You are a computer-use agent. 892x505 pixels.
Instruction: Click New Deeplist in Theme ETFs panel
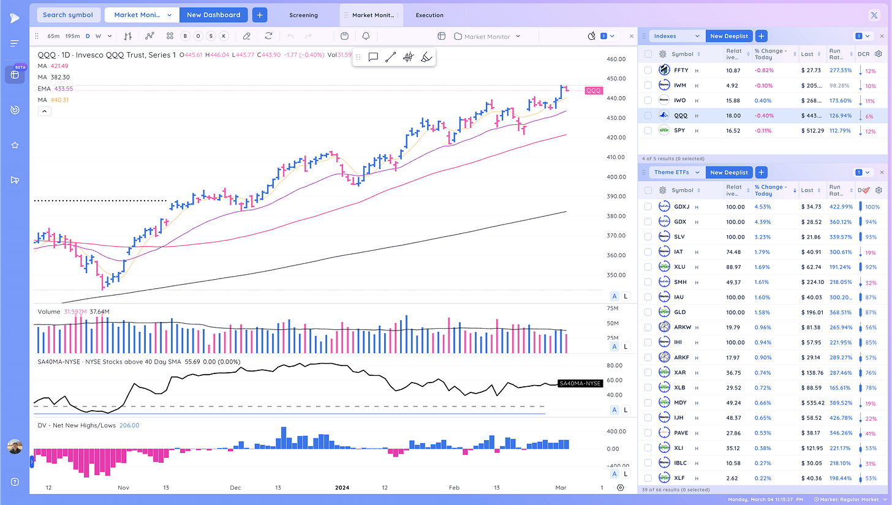pos(728,172)
